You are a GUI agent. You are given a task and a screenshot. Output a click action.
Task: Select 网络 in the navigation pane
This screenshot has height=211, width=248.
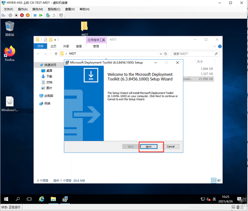tap(45, 103)
